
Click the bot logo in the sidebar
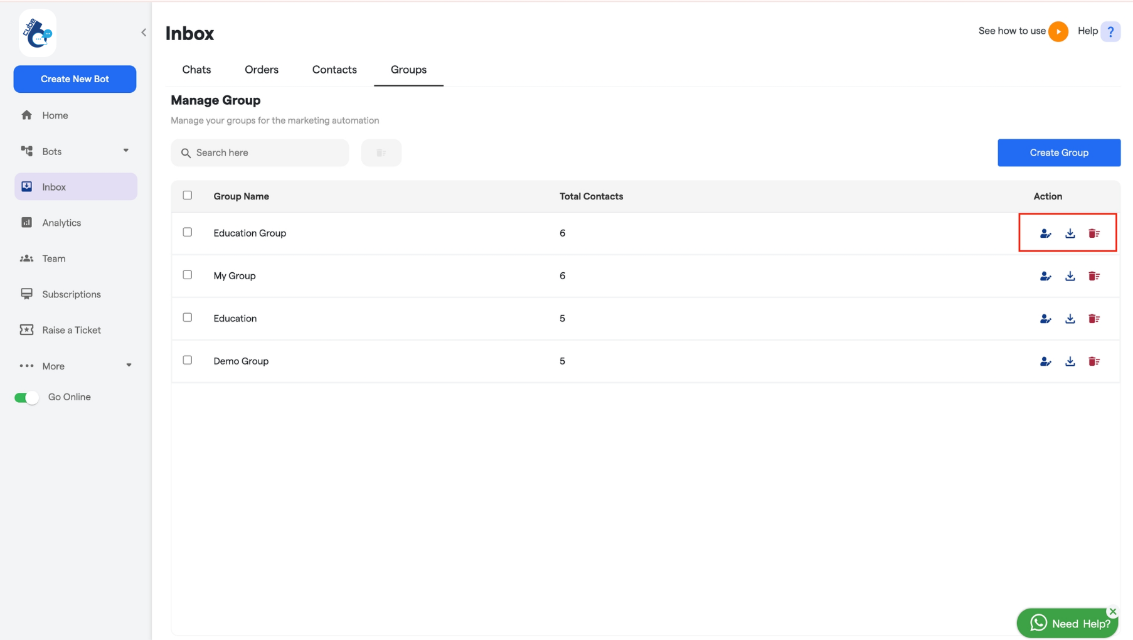click(38, 33)
